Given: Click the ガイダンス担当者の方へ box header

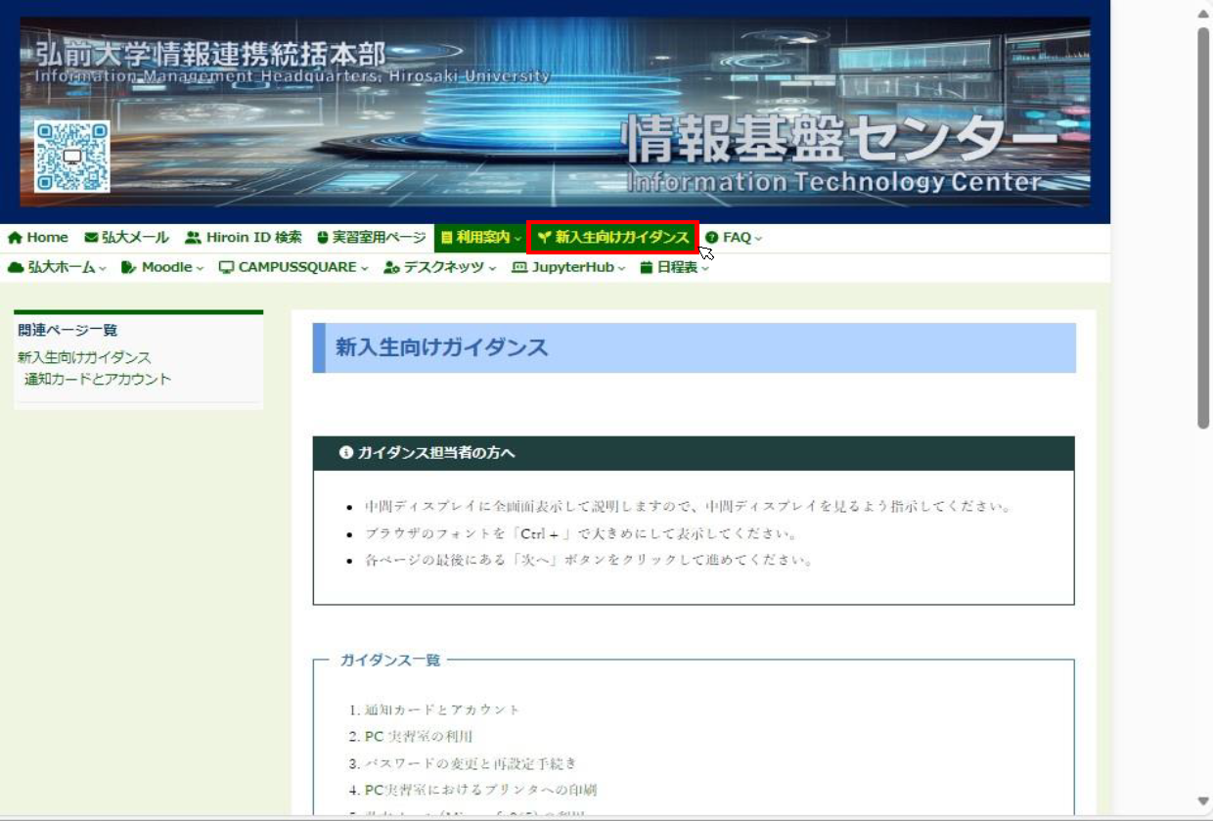Looking at the screenshot, I should (x=694, y=453).
